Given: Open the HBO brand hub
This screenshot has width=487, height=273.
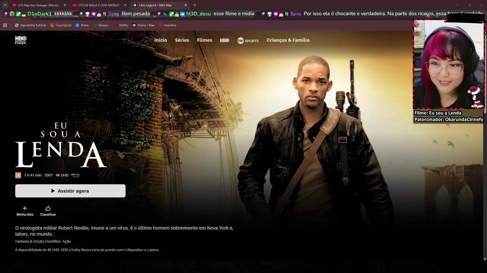Looking at the screenshot, I should (224, 40).
